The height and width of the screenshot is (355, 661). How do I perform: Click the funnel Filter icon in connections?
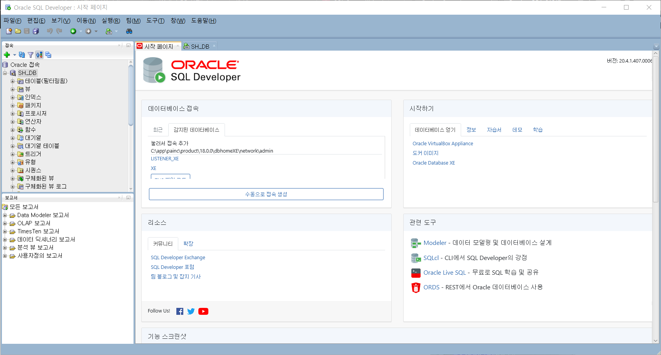30,55
